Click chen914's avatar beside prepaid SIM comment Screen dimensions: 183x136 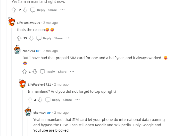click(17, 50)
